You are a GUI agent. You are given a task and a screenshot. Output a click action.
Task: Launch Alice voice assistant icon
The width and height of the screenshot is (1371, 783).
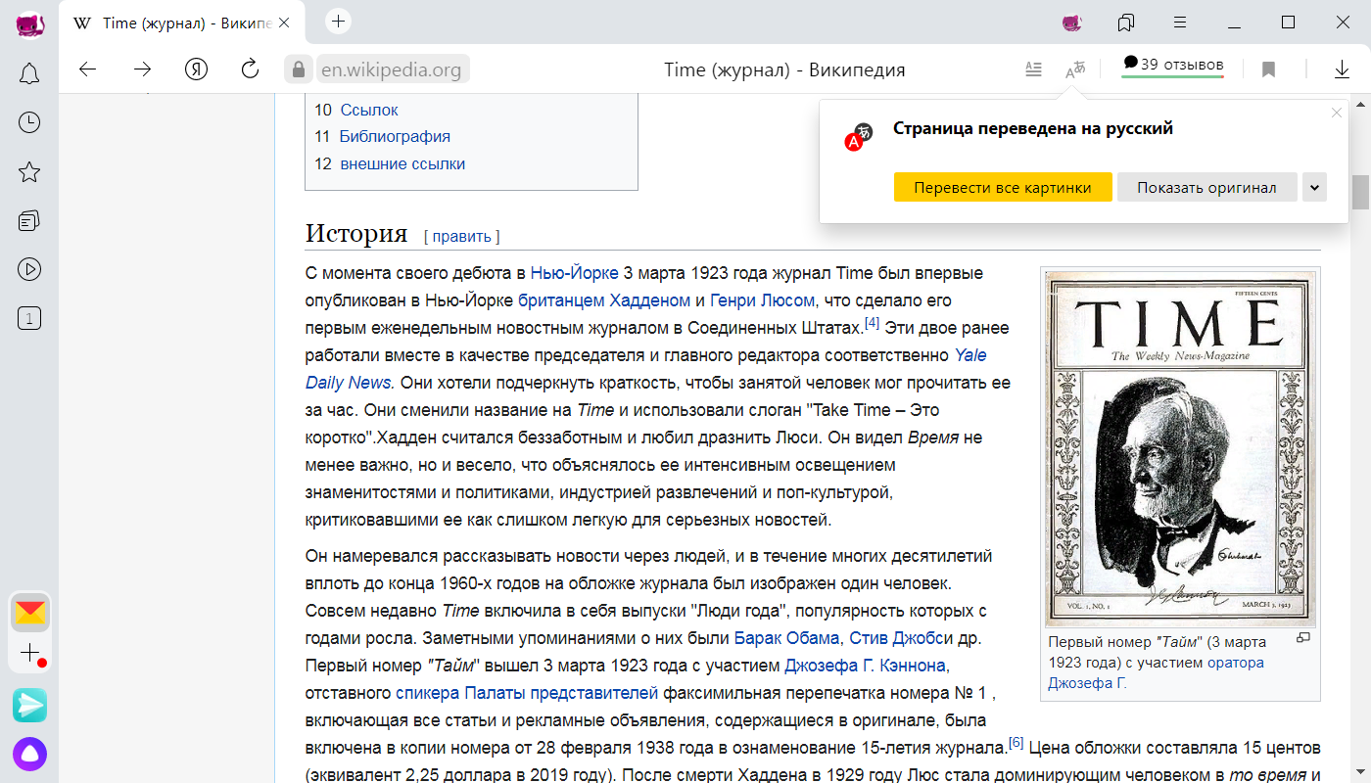point(29,753)
